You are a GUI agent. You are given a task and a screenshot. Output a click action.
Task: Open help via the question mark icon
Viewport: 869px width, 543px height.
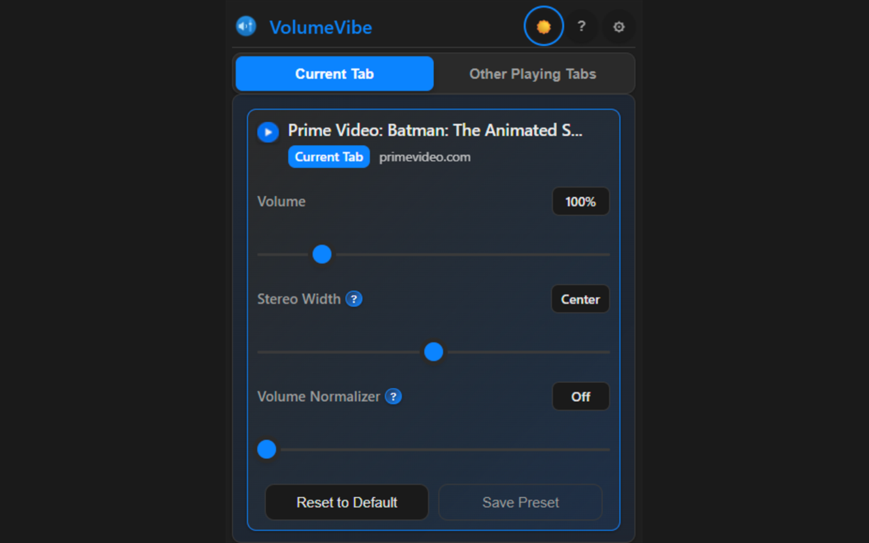point(581,26)
